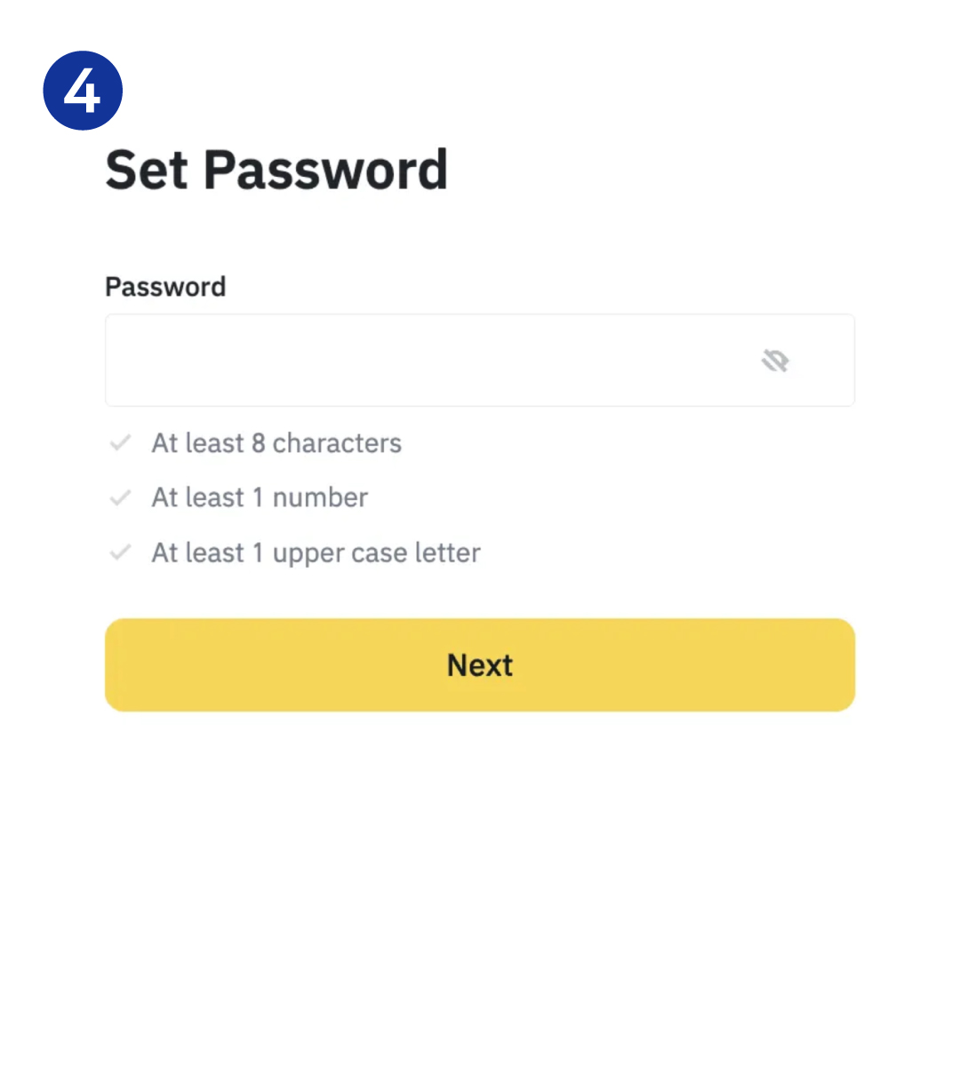Image resolution: width=960 pixels, height=1066 pixels.
Task: Click the "Password" field label
Action: pos(165,287)
